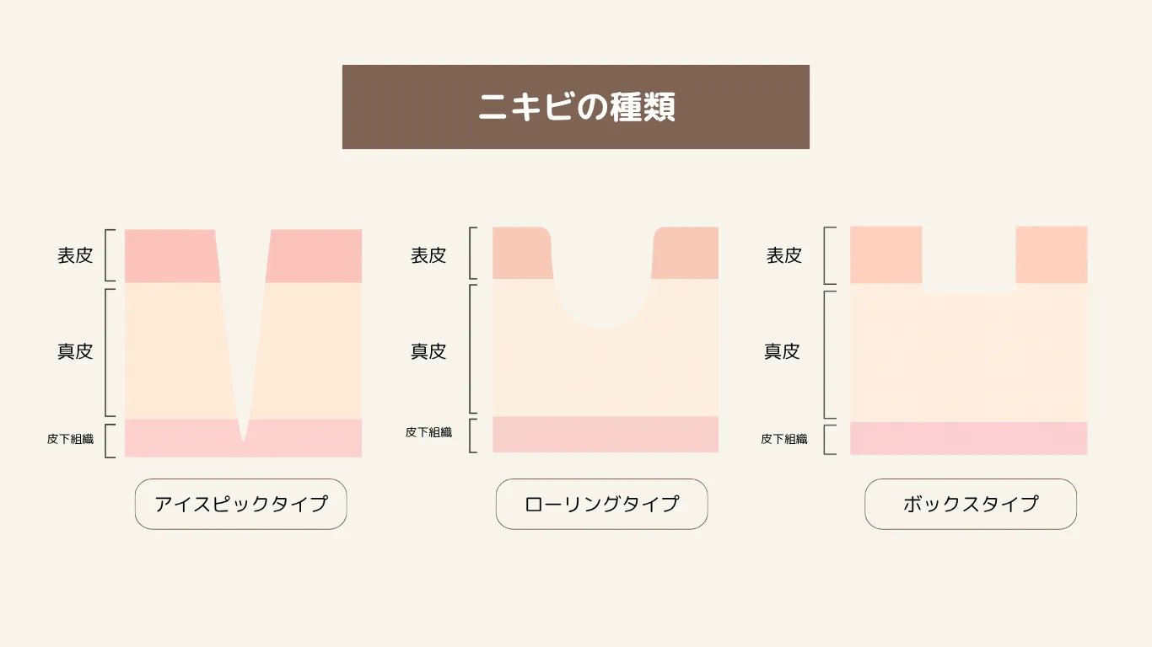Select the アイスピックタイプ button
This screenshot has width=1152, height=647.
(240, 504)
